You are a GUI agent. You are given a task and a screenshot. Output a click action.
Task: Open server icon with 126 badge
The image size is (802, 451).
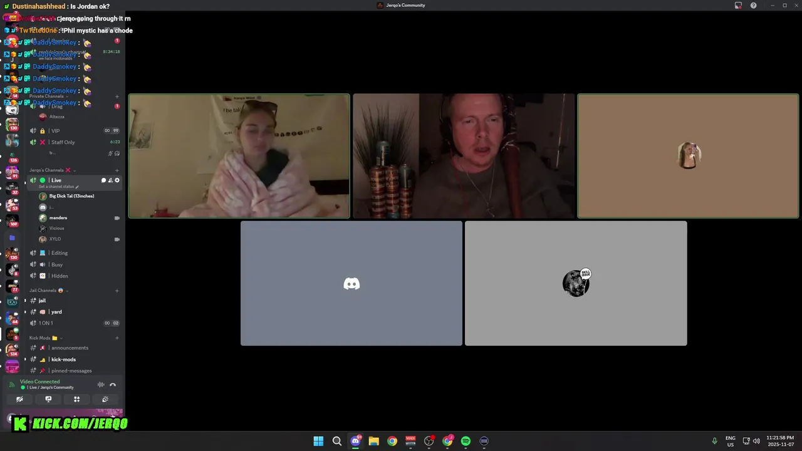pyautogui.click(x=13, y=156)
